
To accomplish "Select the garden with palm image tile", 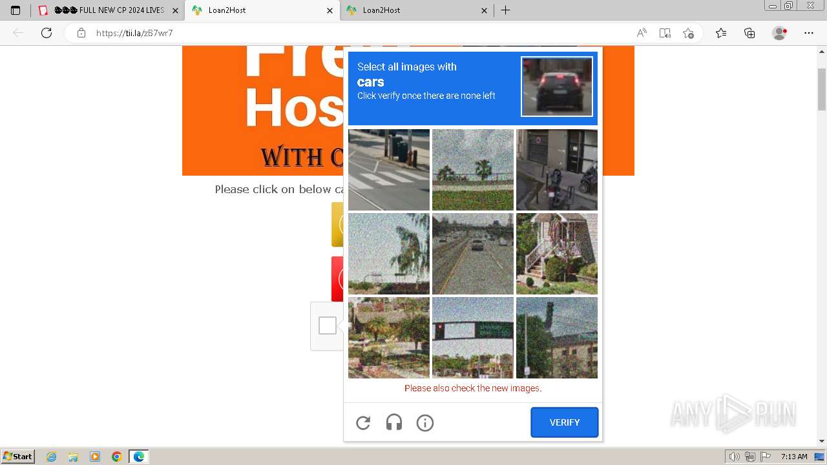I will (x=389, y=338).
